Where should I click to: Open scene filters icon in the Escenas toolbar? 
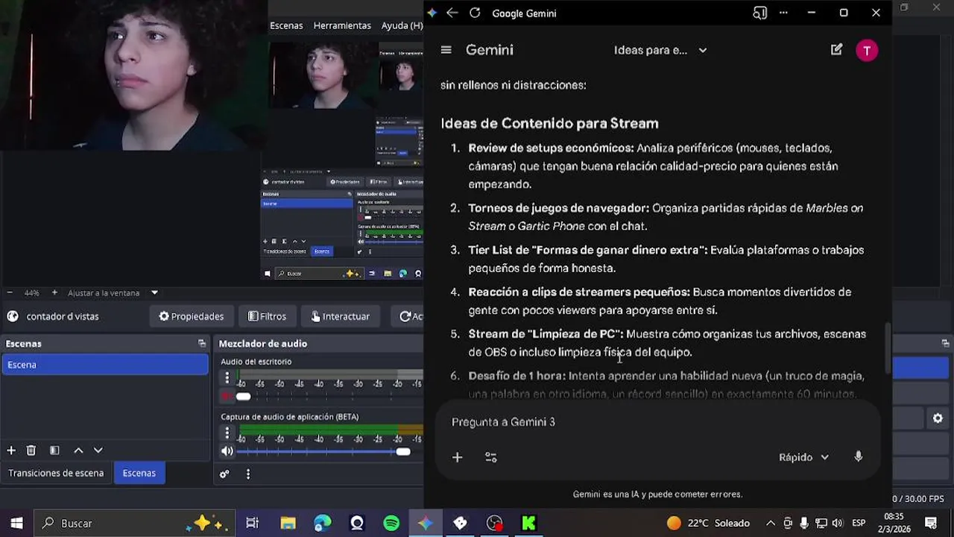[x=54, y=450]
